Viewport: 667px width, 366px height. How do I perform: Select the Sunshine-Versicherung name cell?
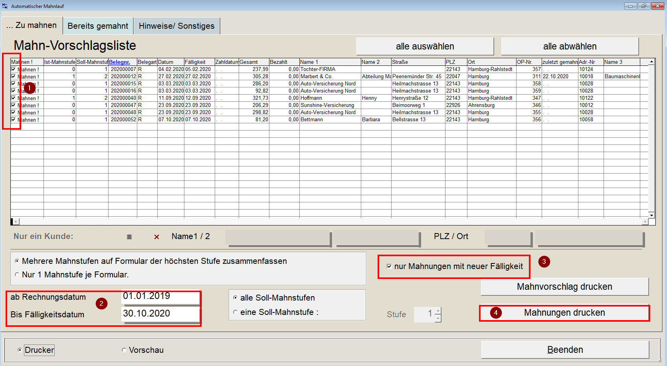pyautogui.click(x=330, y=105)
